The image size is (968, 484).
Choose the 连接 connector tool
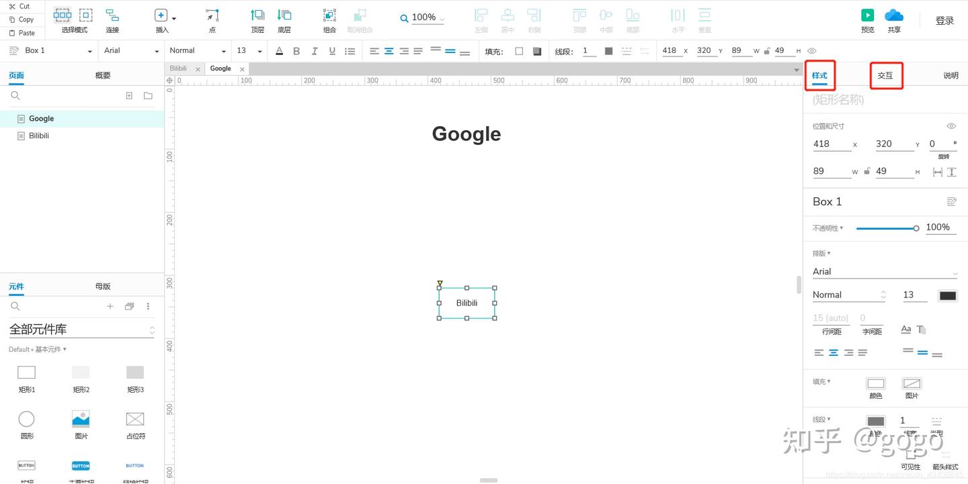pyautogui.click(x=112, y=20)
